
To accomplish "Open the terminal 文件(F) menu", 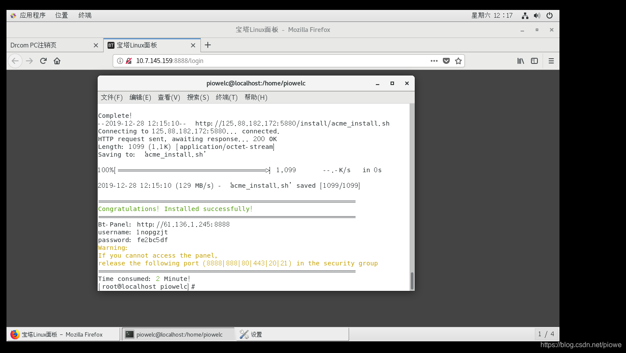I will tap(112, 98).
